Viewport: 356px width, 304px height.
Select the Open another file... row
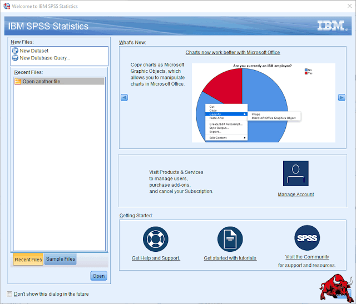[60, 82]
